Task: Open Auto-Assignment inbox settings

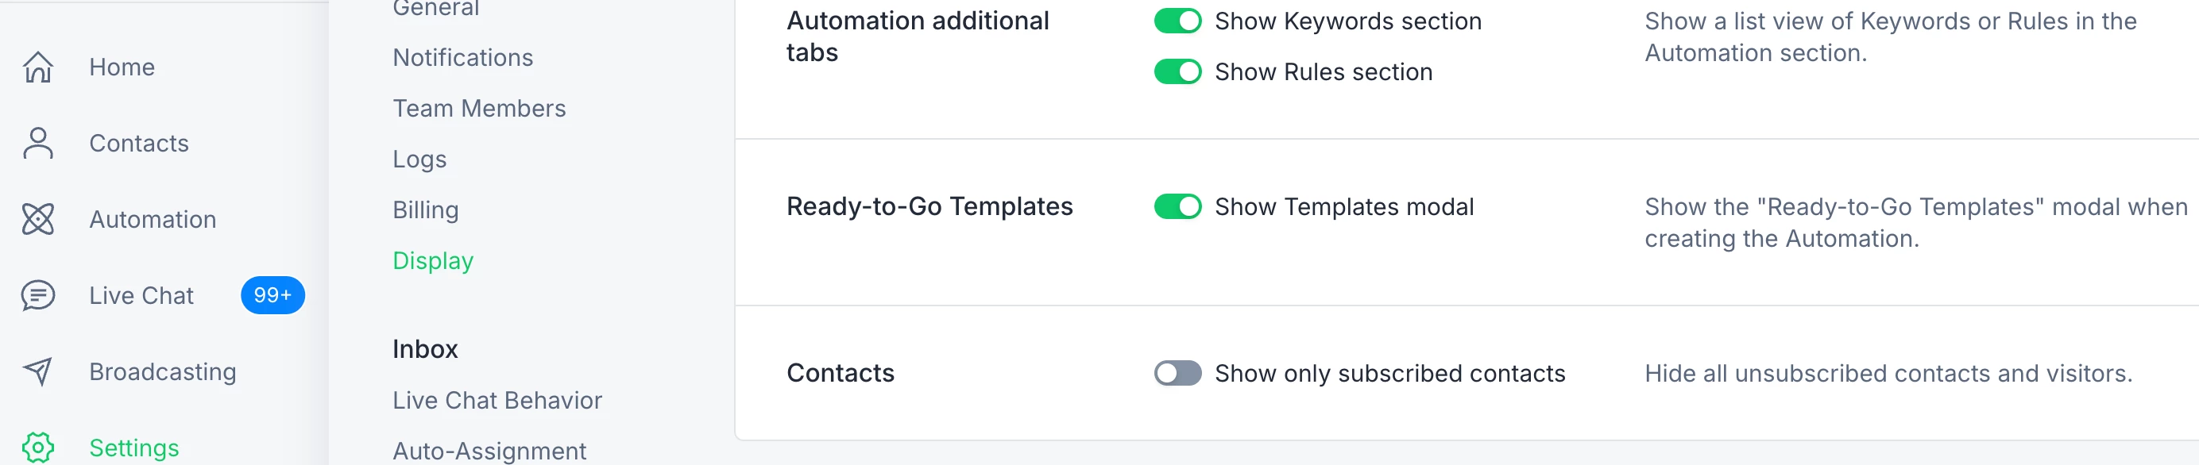Action: (x=489, y=451)
